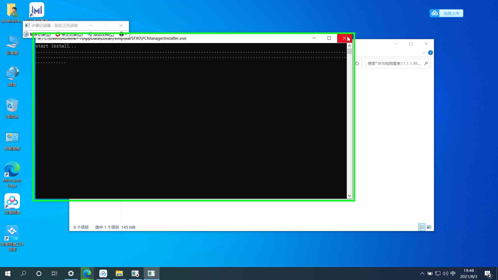Expand the Explorer ribbon chevron
The width and height of the screenshot is (498, 280).
click(424, 53)
